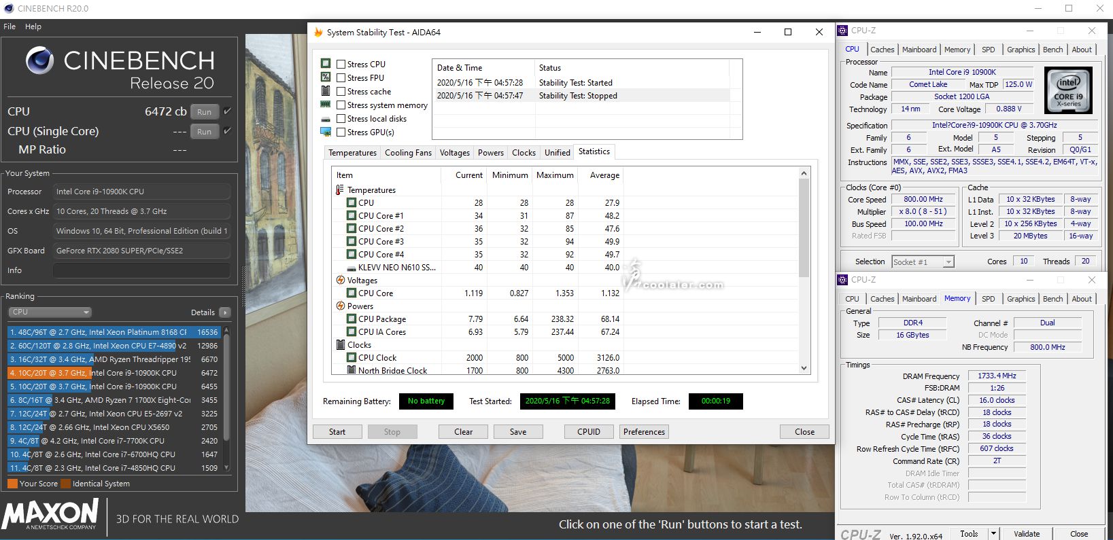The width and height of the screenshot is (1113, 540).
Task: Click the CPU-Z title bar icon of Memory window
Action: pyautogui.click(x=842, y=280)
